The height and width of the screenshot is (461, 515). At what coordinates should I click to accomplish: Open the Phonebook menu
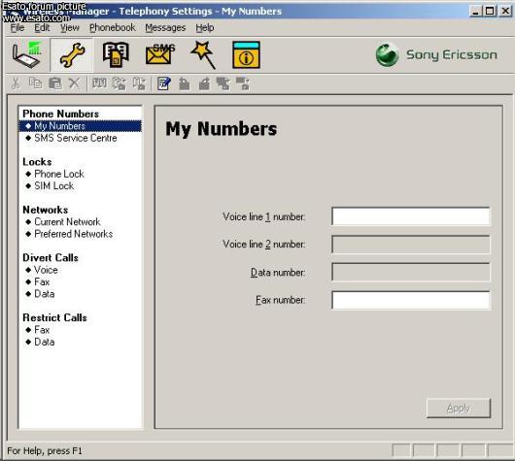click(113, 27)
